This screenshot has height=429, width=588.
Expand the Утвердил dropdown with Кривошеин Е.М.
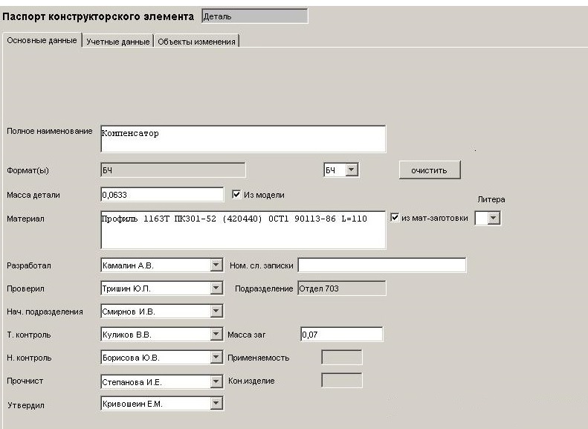click(216, 404)
